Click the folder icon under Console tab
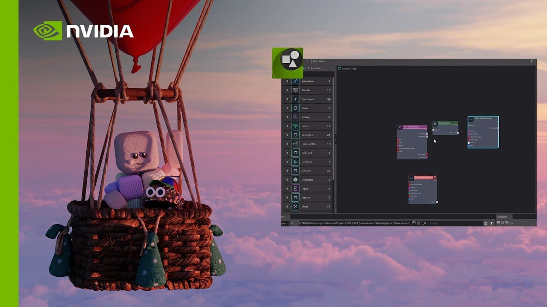This screenshot has width=547, height=307. pos(507,223)
